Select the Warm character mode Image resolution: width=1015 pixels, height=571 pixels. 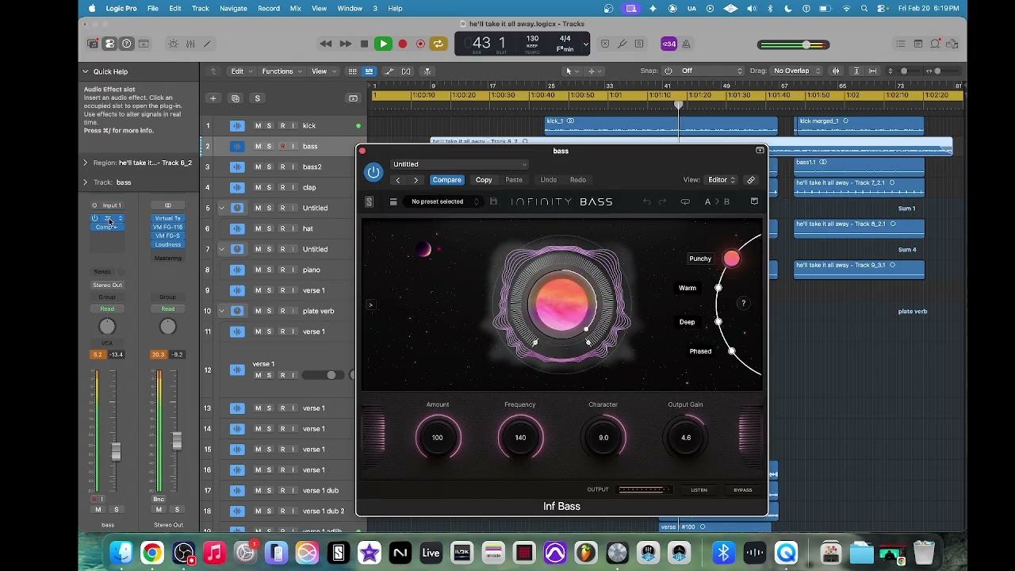tap(688, 288)
